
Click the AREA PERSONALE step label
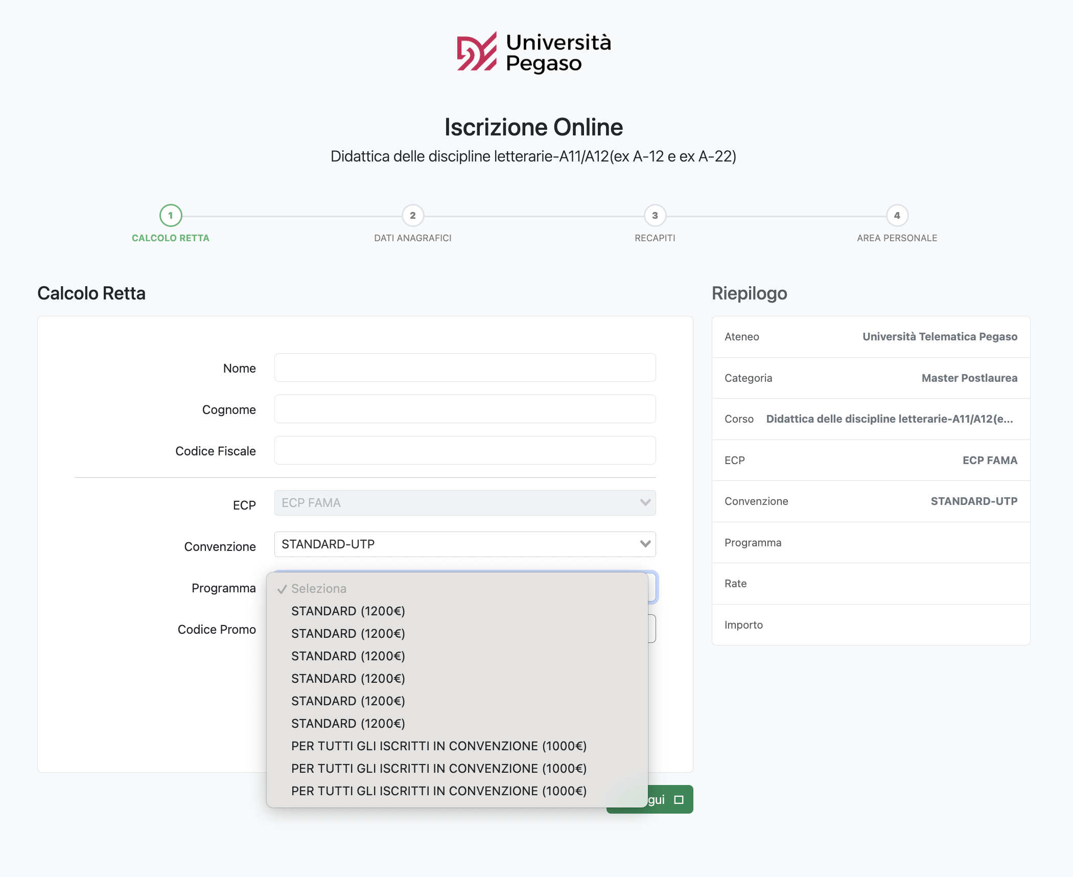point(897,238)
